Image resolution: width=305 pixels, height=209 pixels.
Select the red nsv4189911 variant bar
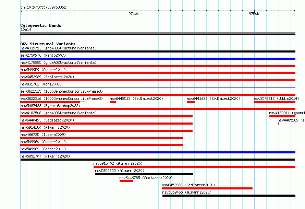(x=282, y=116)
